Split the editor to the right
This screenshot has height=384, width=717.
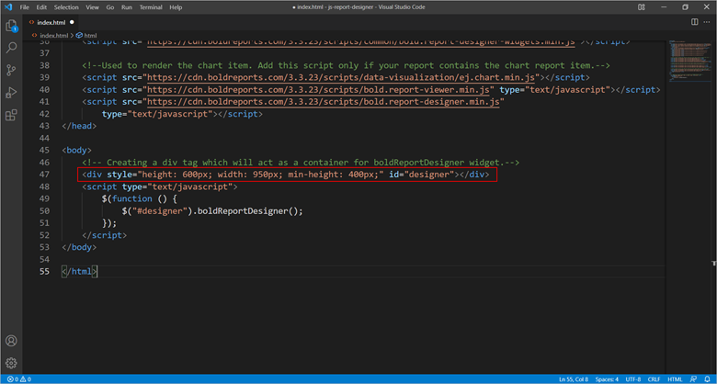click(x=695, y=22)
